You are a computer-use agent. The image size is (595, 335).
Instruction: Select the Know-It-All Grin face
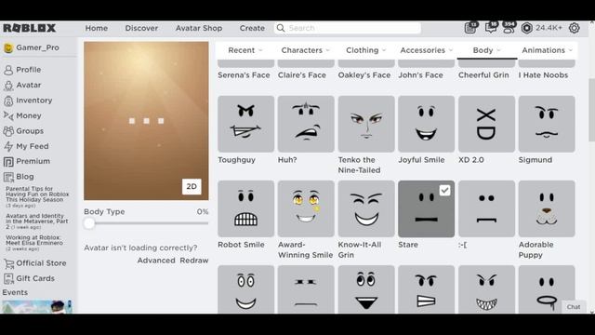(366, 208)
